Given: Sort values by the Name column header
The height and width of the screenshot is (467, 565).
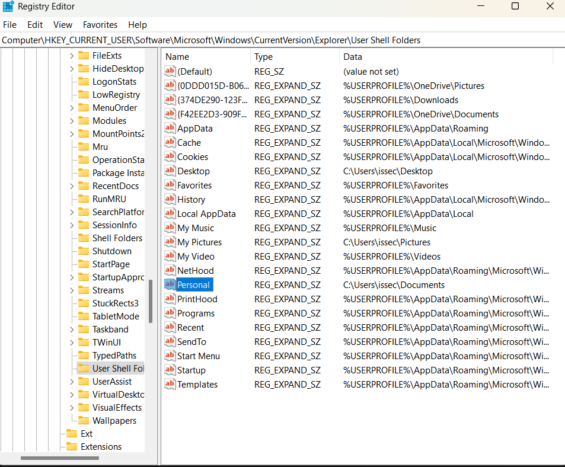Looking at the screenshot, I should [206, 56].
